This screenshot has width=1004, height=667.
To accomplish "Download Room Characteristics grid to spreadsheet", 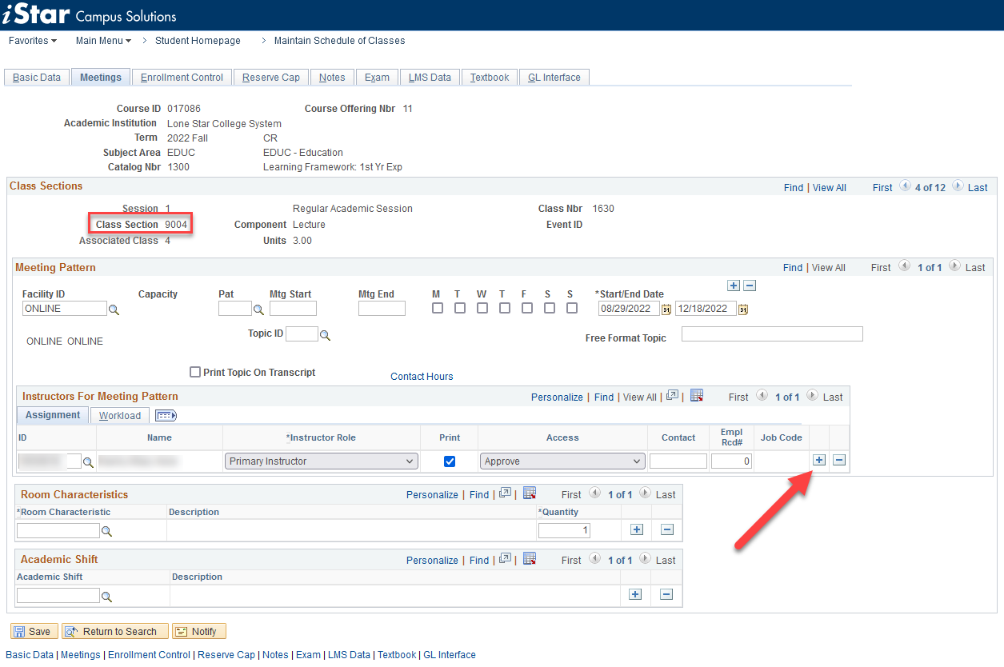I will [x=529, y=493].
